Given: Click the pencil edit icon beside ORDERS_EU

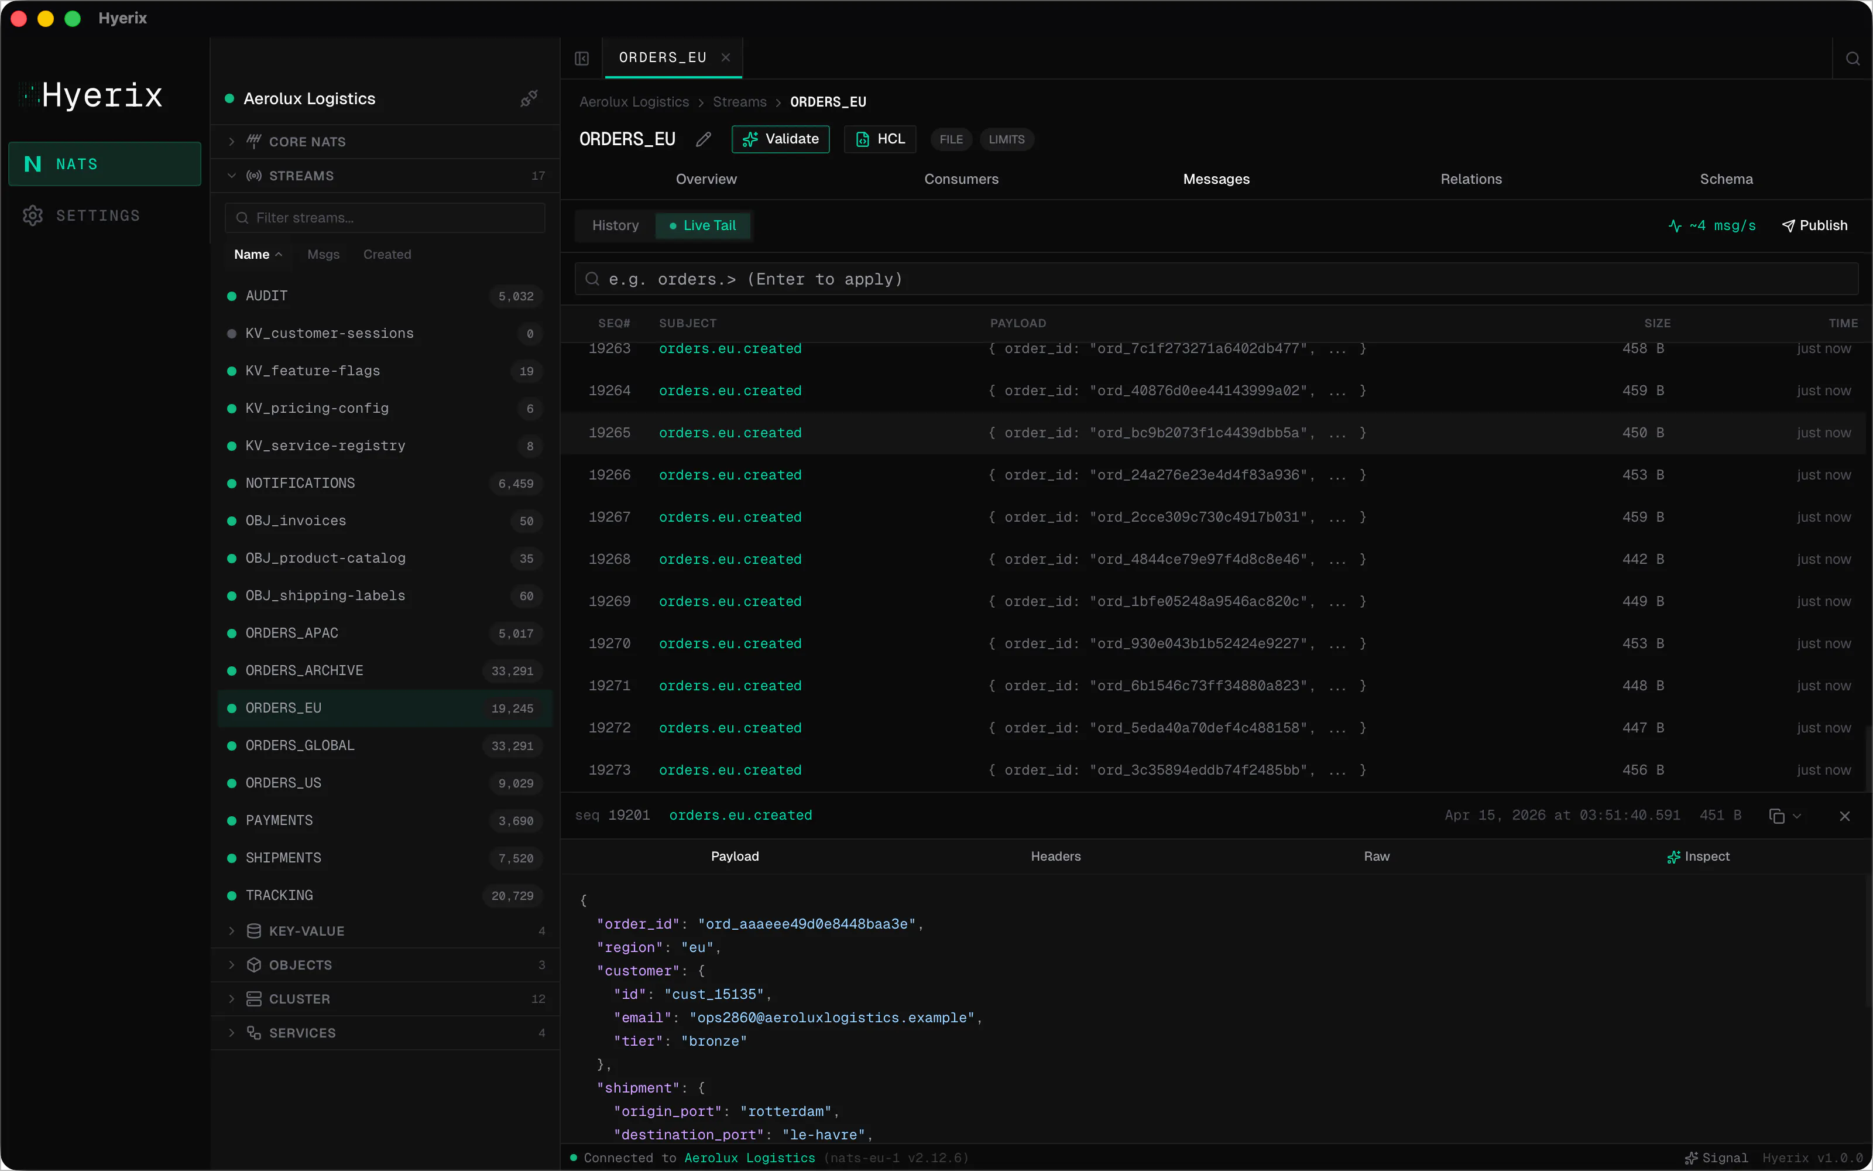Looking at the screenshot, I should (703, 139).
